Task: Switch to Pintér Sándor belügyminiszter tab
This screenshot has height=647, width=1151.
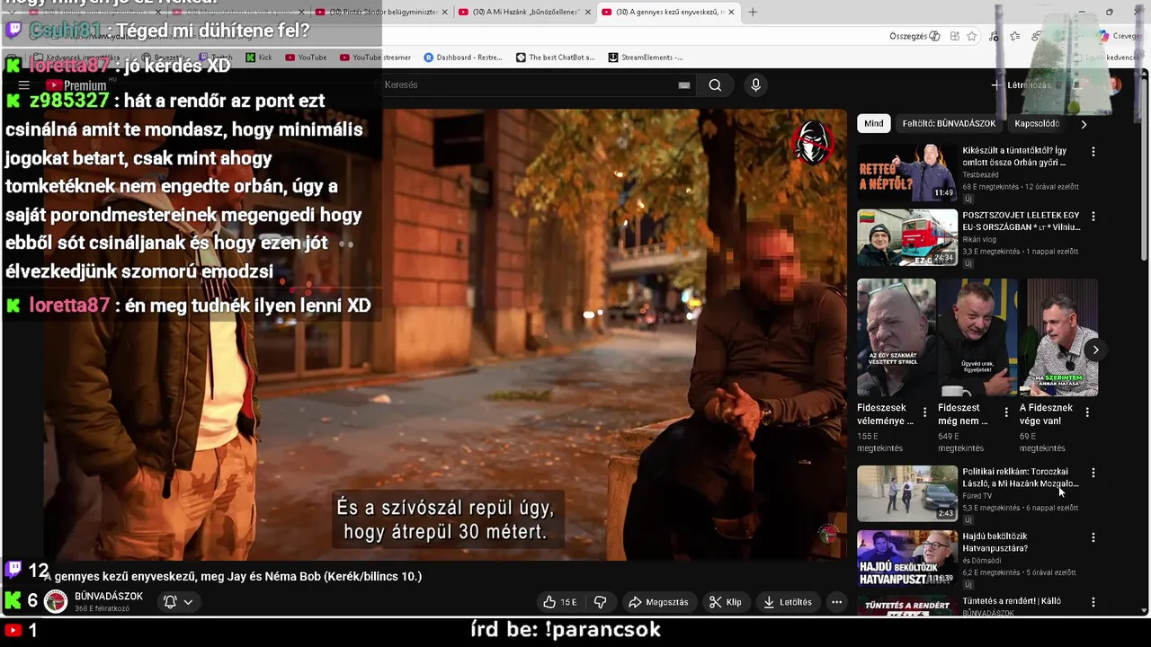Action: pyautogui.click(x=381, y=12)
